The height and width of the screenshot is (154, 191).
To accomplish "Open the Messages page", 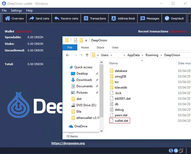I will click(x=150, y=18).
